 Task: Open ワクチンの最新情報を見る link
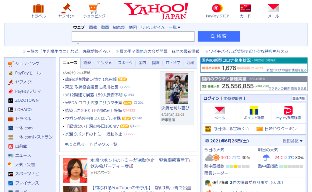[x=287, y=88]
